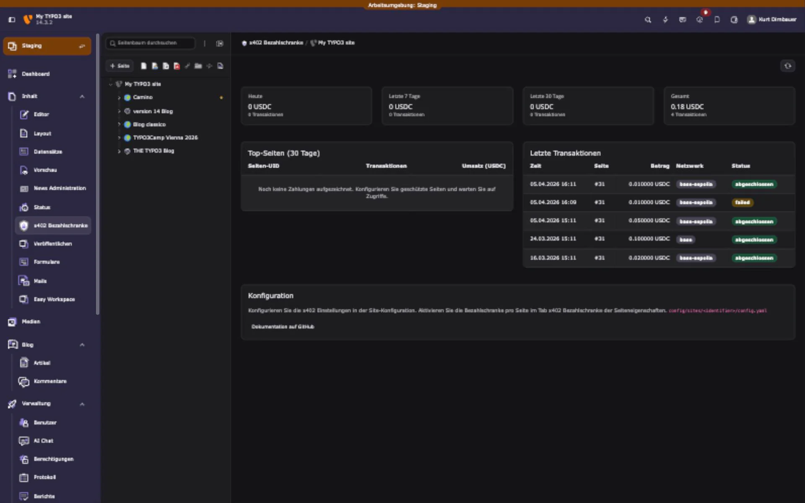Open Kurt Dimbauer user menu
Viewport: 805px width, 503px height.
pos(772,20)
